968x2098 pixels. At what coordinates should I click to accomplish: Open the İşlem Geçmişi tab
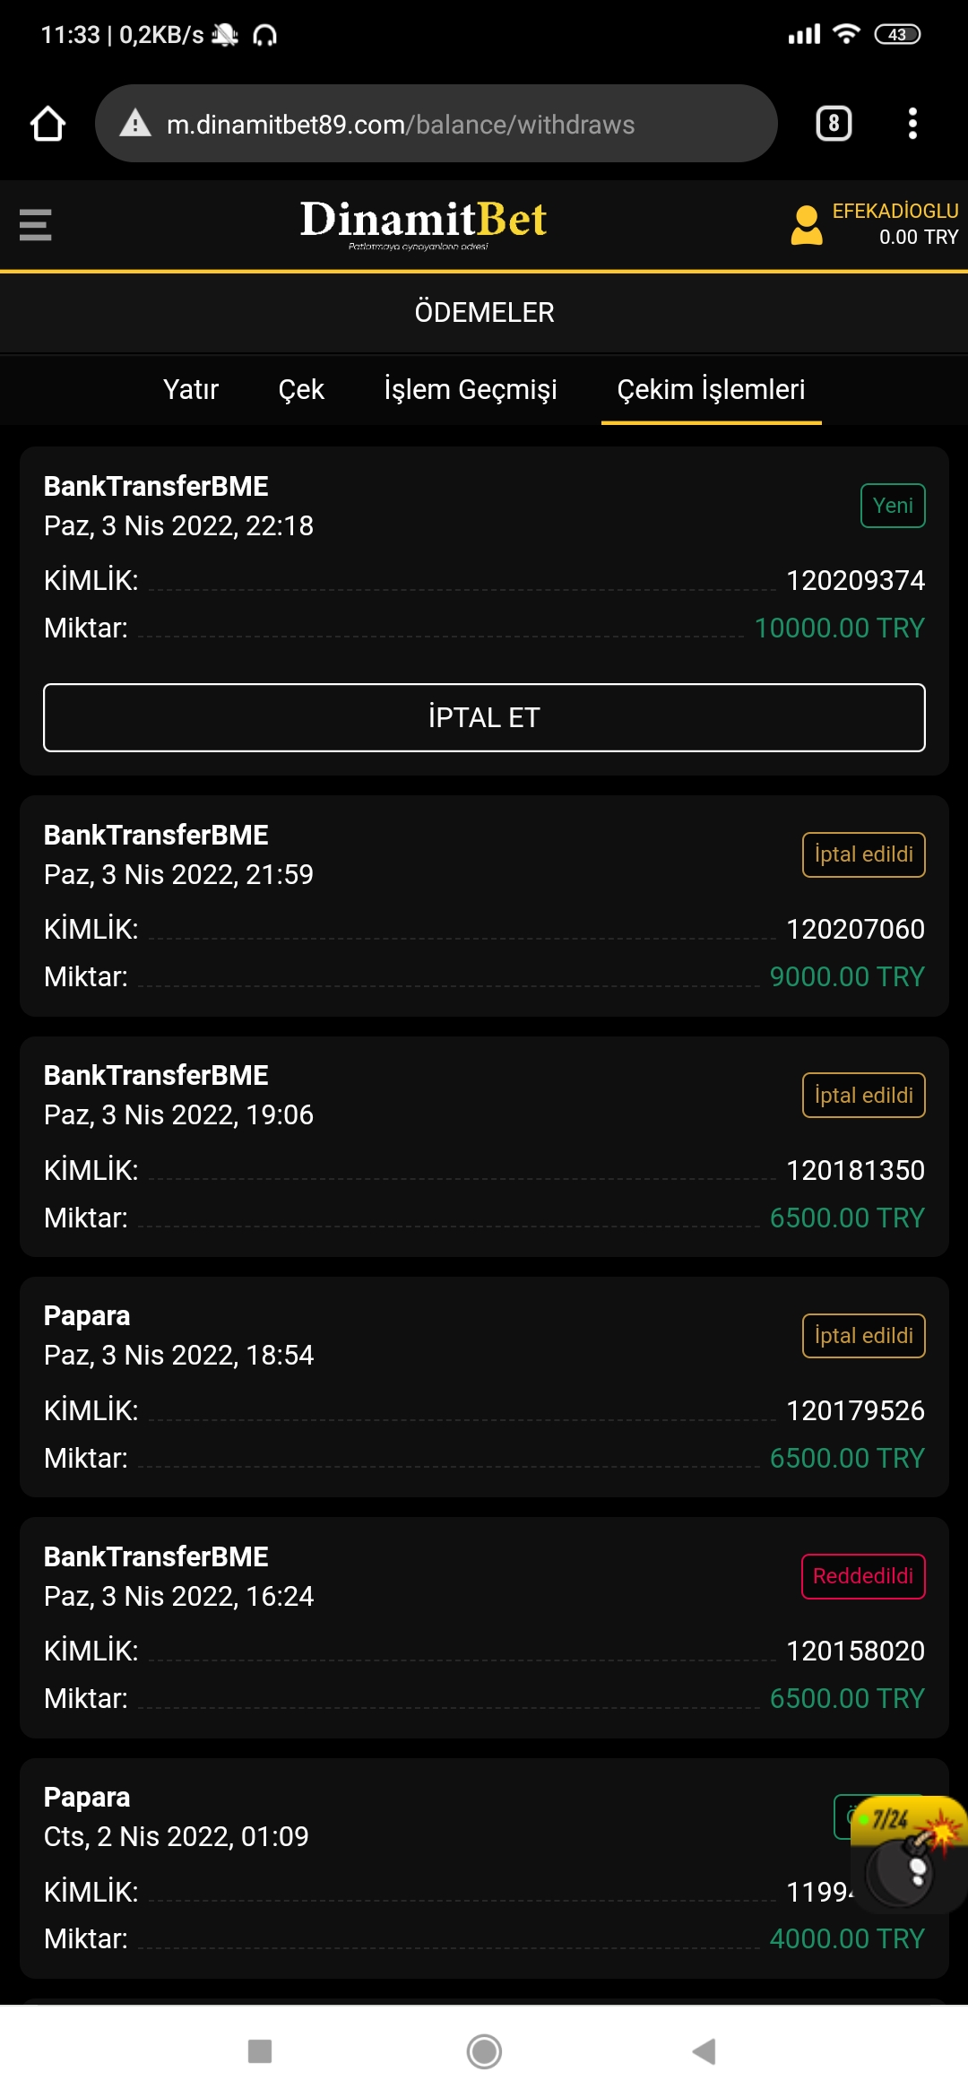point(471,389)
